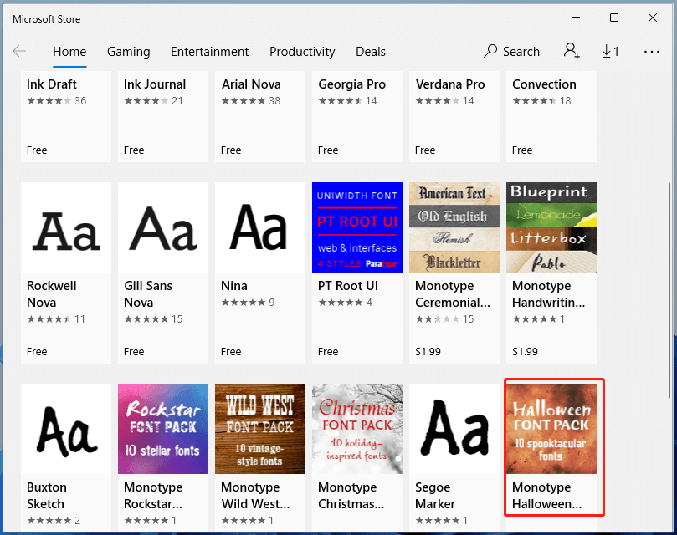Open the See more ellipsis menu
This screenshot has width=677, height=535.
coord(651,51)
